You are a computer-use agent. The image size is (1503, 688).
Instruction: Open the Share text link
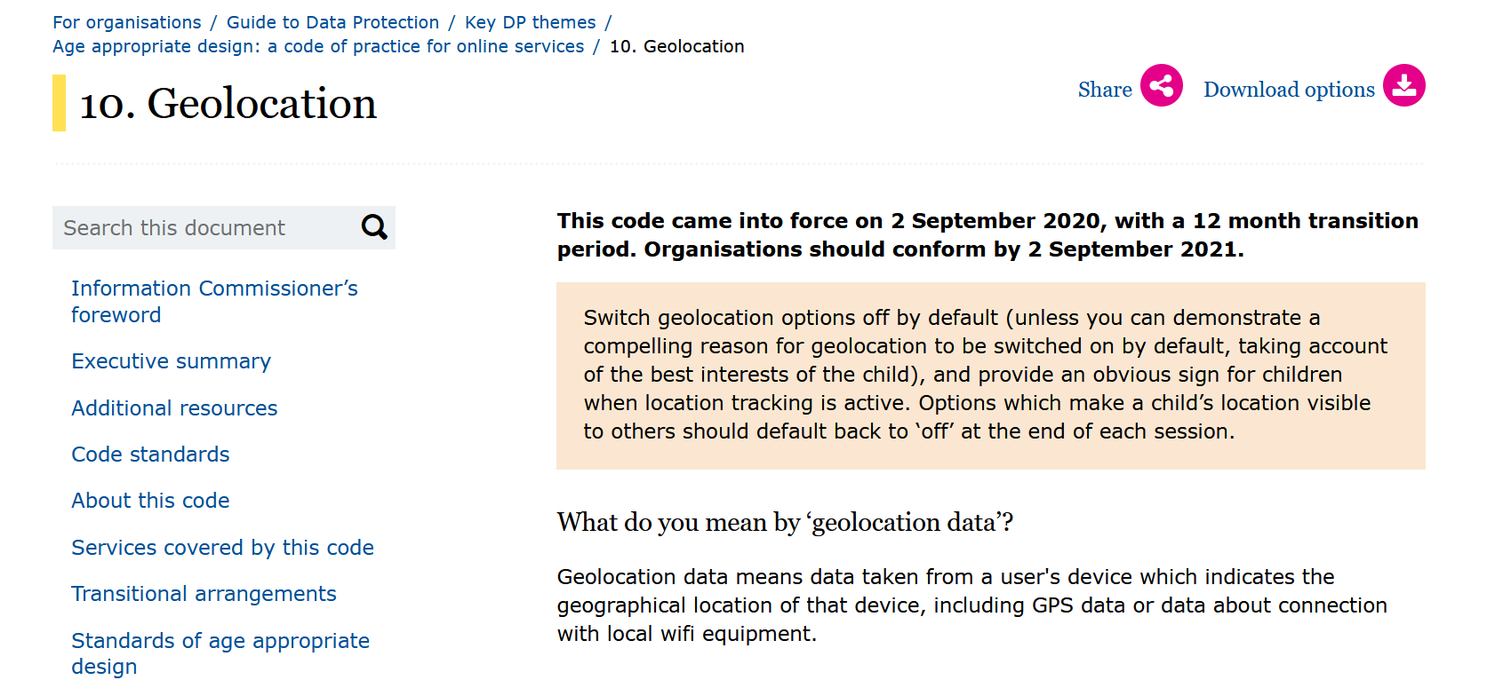[x=1105, y=90]
